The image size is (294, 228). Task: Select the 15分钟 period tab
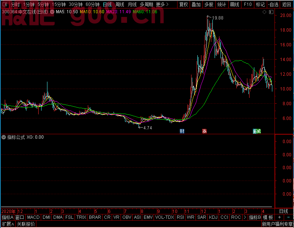pyautogui.click(x=59, y=4)
